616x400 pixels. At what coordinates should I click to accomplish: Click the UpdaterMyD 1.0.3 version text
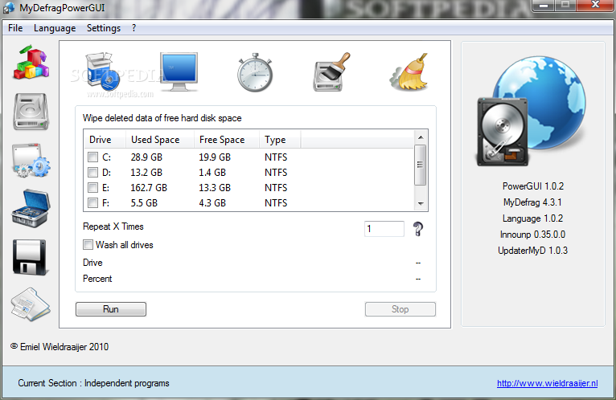point(532,251)
